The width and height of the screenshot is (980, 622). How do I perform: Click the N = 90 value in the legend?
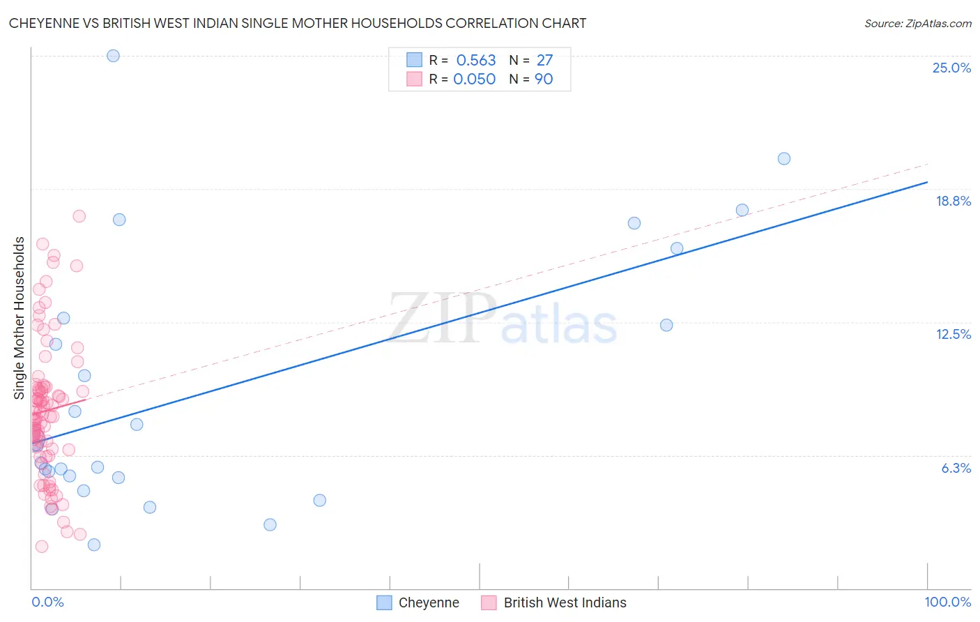tap(531, 79)
